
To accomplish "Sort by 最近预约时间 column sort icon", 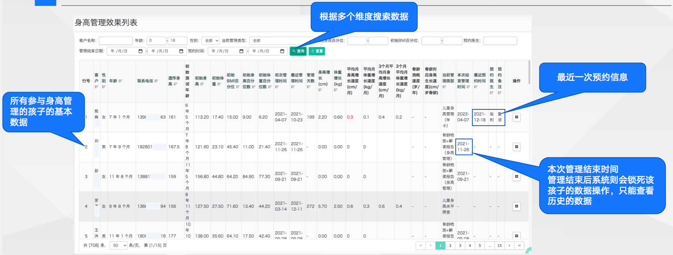I will [476, 87].
